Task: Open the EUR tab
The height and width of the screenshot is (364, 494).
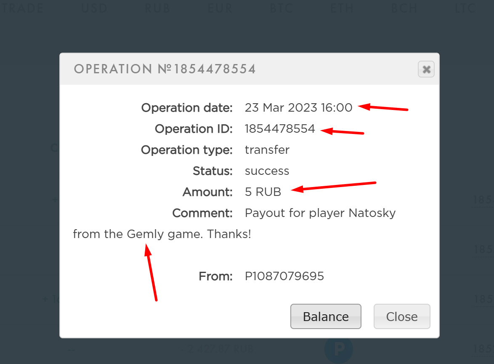Action: click(x=220, y=8)
